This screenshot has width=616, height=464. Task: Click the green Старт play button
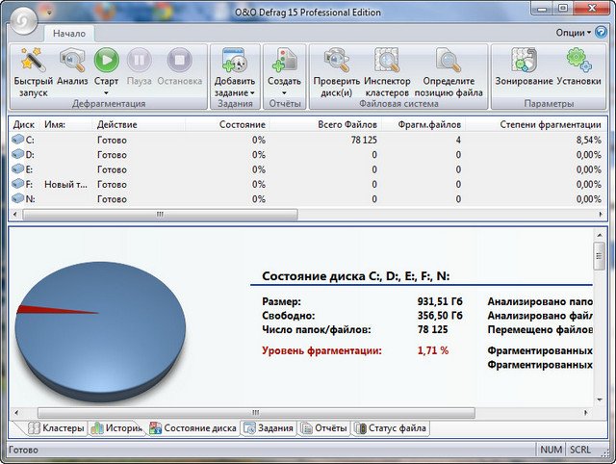point(106,60)
